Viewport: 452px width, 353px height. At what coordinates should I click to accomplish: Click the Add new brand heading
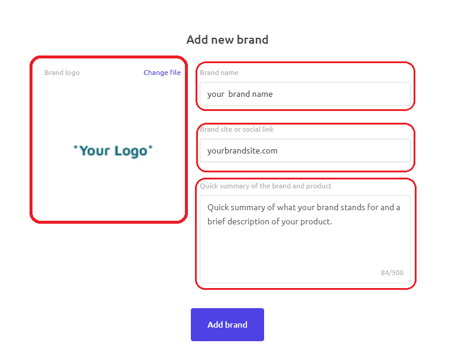point(227,40)
